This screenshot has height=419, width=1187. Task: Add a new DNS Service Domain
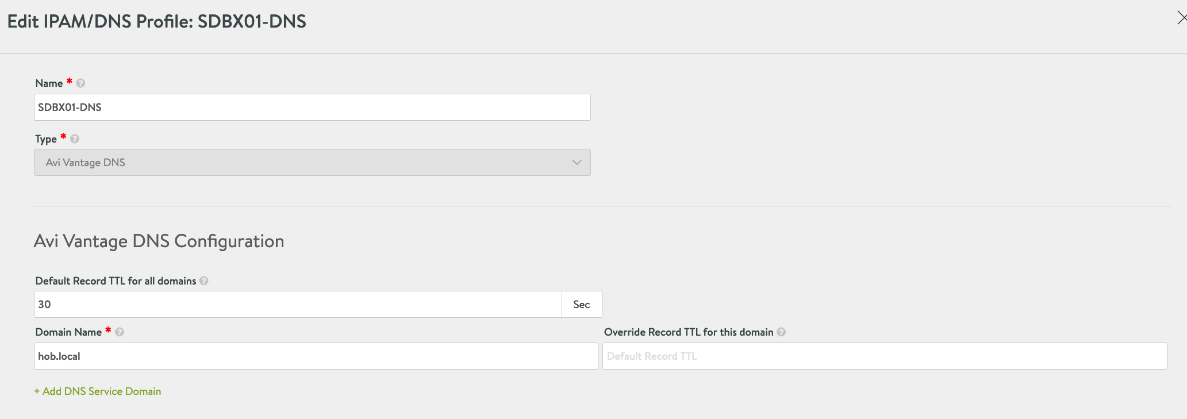pos(98,391)
